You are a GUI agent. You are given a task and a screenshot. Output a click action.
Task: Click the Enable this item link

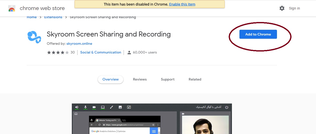coord(182,4)
